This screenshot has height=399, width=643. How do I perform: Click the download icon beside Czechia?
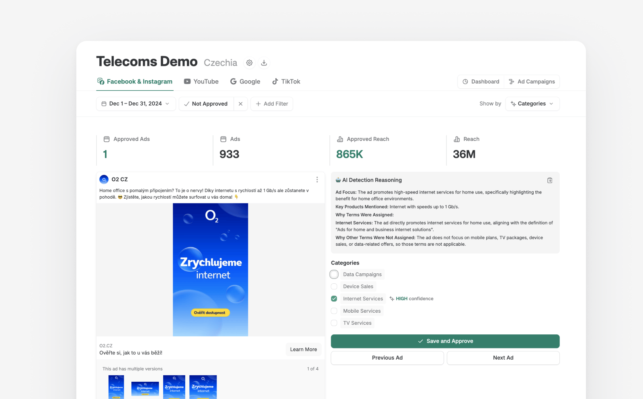pos(264,63)
